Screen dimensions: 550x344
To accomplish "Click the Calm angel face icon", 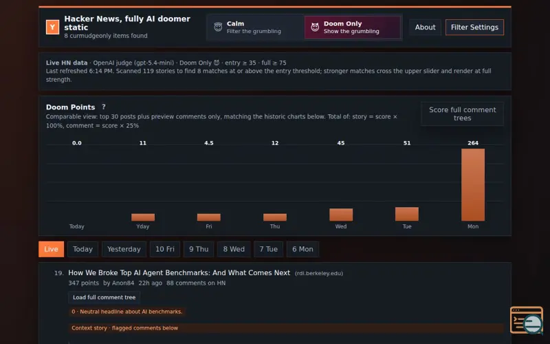I will [x=218, y=27].
